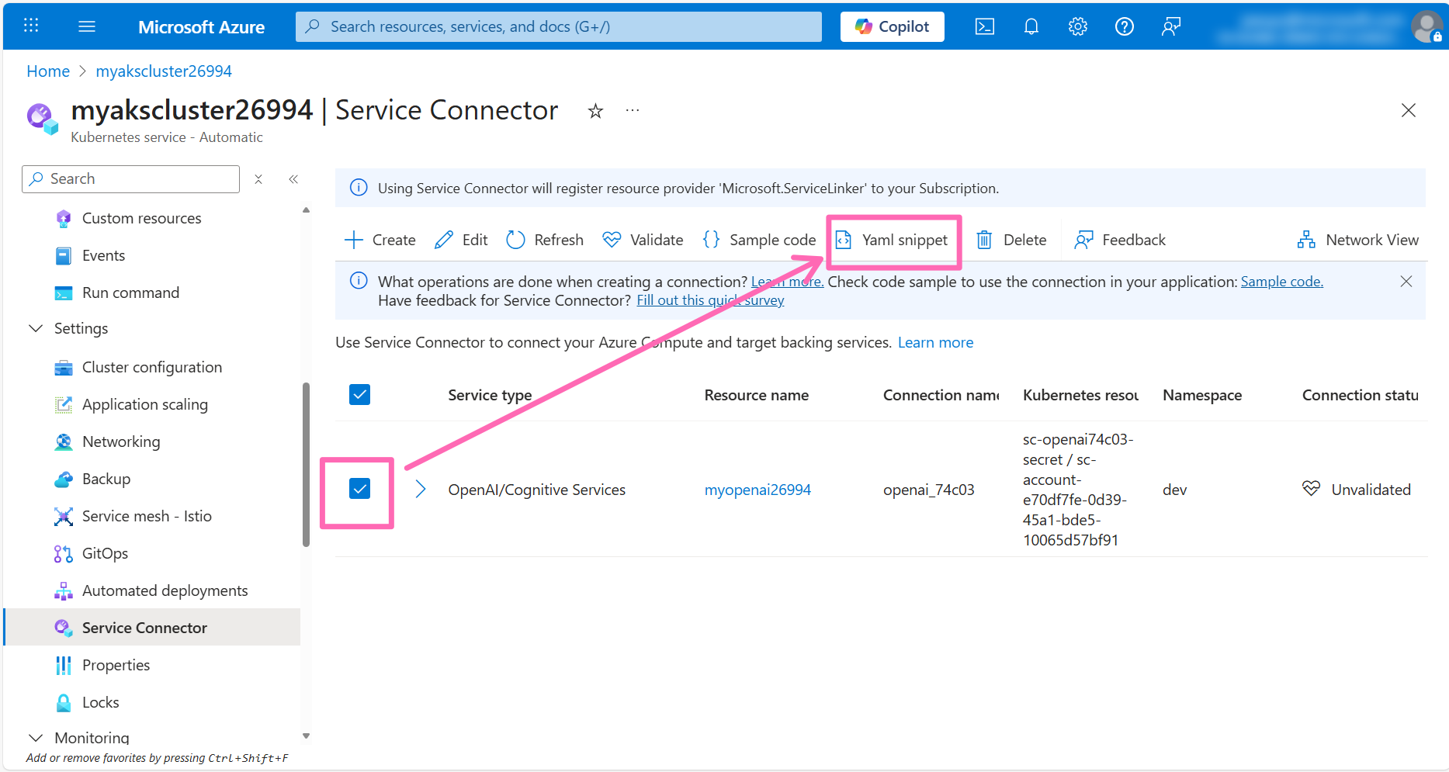
Task: Collapse the Settings section in sidebar
Action: [36, 327]
